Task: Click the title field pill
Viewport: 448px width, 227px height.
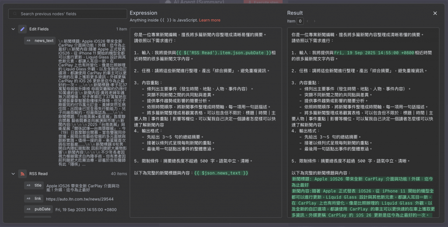Action: click(34, 185)
